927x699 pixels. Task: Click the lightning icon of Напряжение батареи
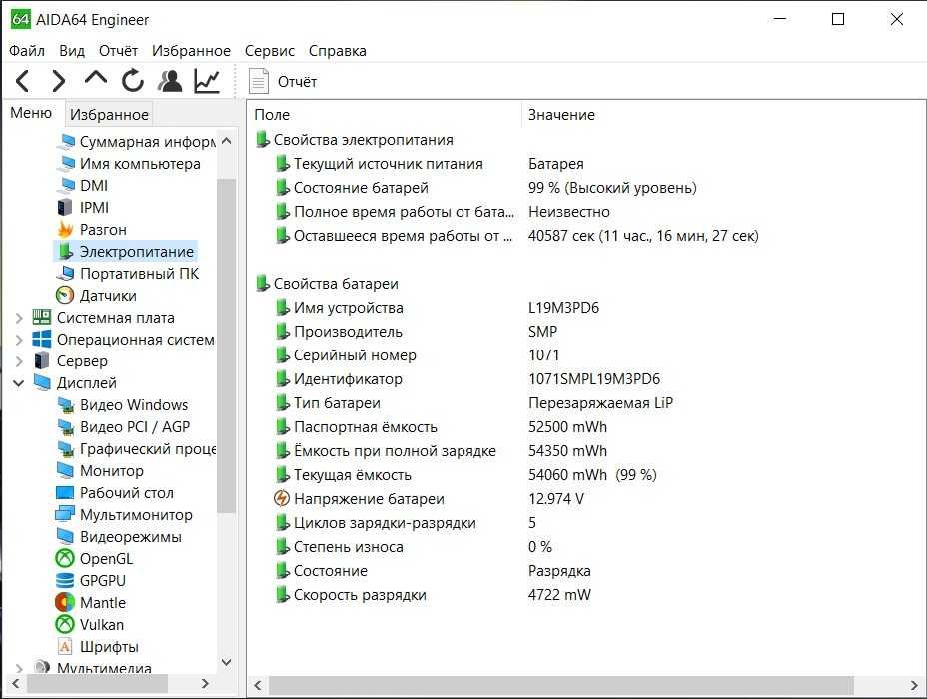(282, 498)
